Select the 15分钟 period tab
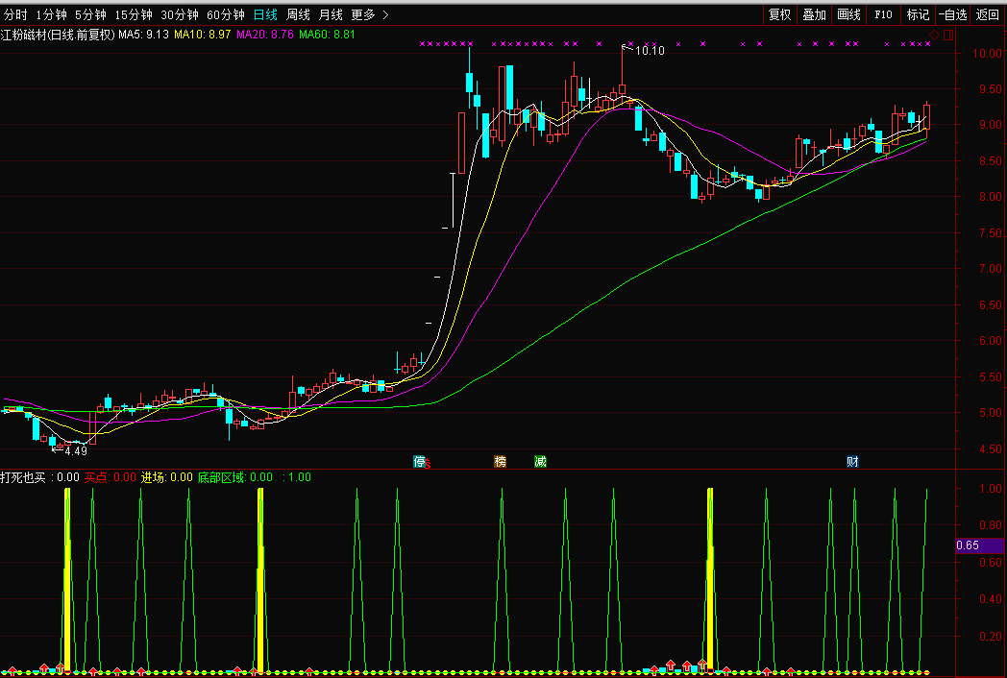The width and height of the screenshot is (1007, 678). pyautogui.click(x=134, y=14)
